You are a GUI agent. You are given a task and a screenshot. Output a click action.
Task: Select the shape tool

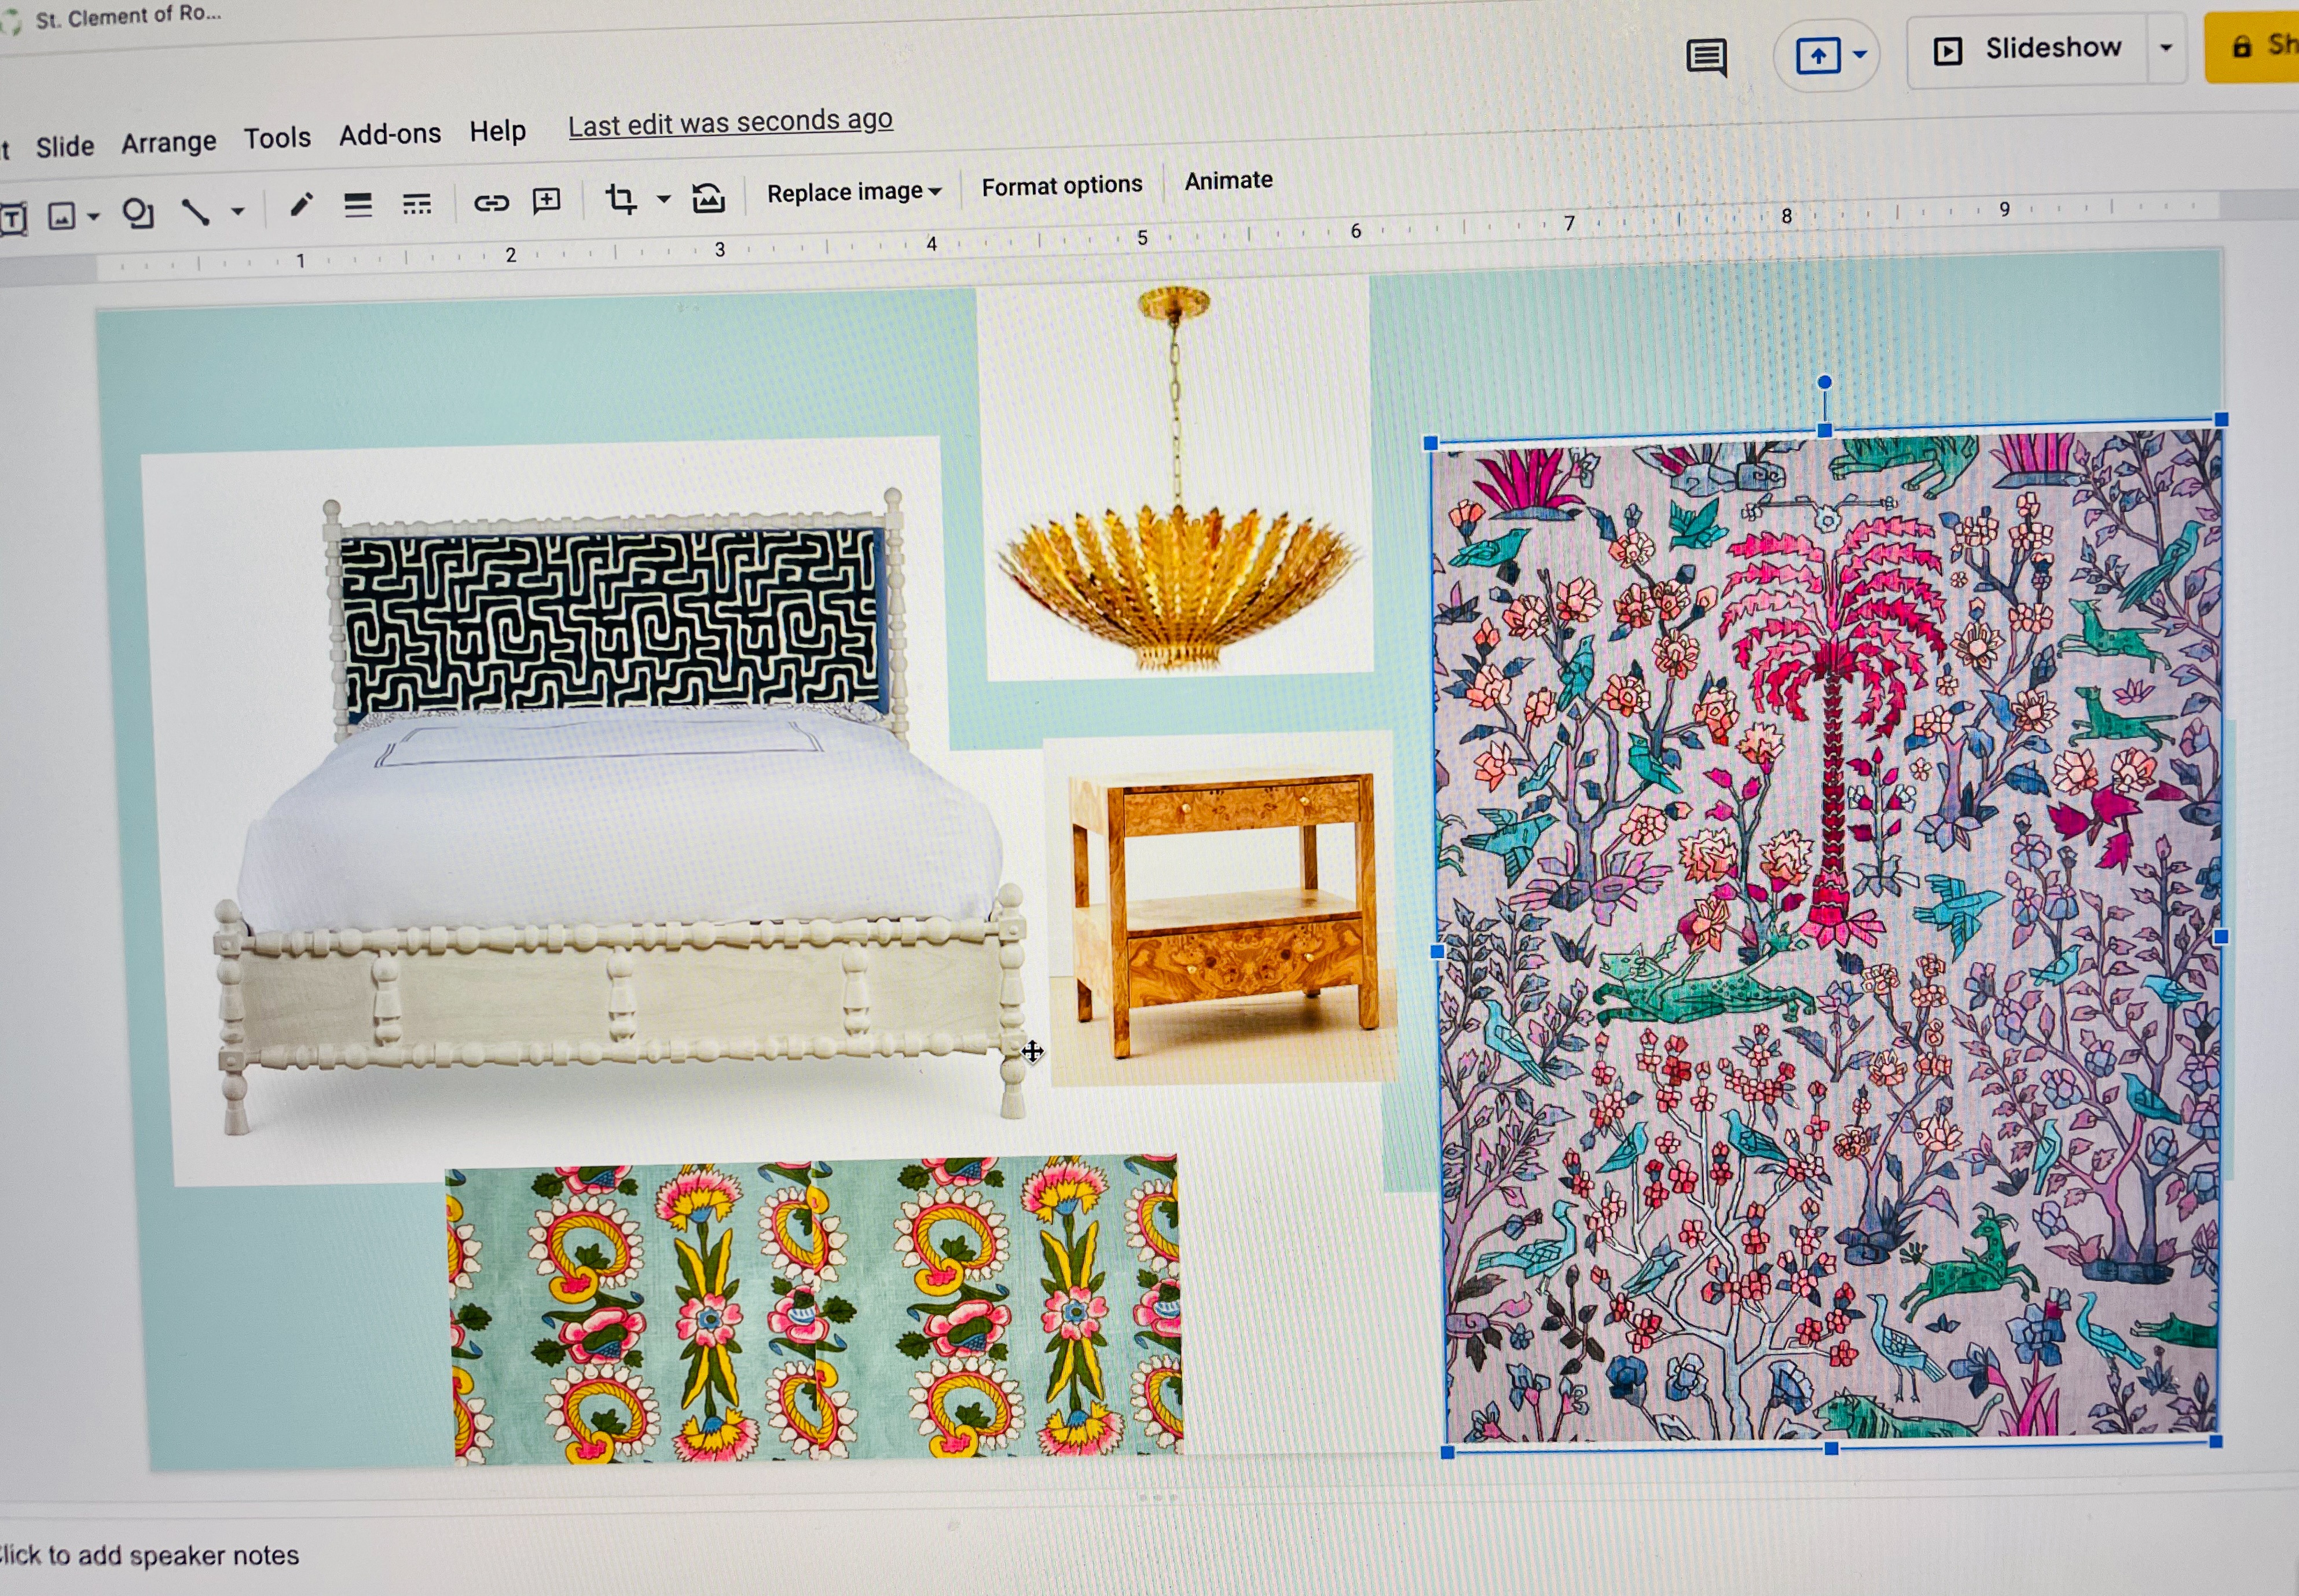pyautogui.click(x=138, y=213)
